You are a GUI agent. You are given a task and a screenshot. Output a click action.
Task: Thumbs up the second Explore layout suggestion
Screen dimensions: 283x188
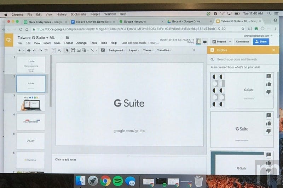coord(269,123)
